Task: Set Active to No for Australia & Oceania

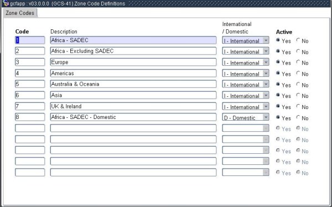Action: [x=298, y=84]
